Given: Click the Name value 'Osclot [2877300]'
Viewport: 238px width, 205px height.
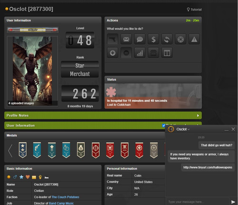Looking at the screenshot, I should 46,185.
